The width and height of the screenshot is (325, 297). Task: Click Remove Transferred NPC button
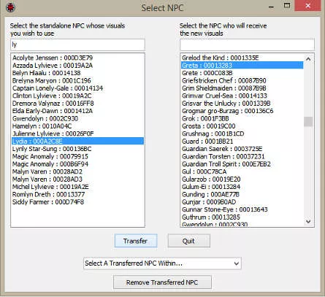click(162, 282)
